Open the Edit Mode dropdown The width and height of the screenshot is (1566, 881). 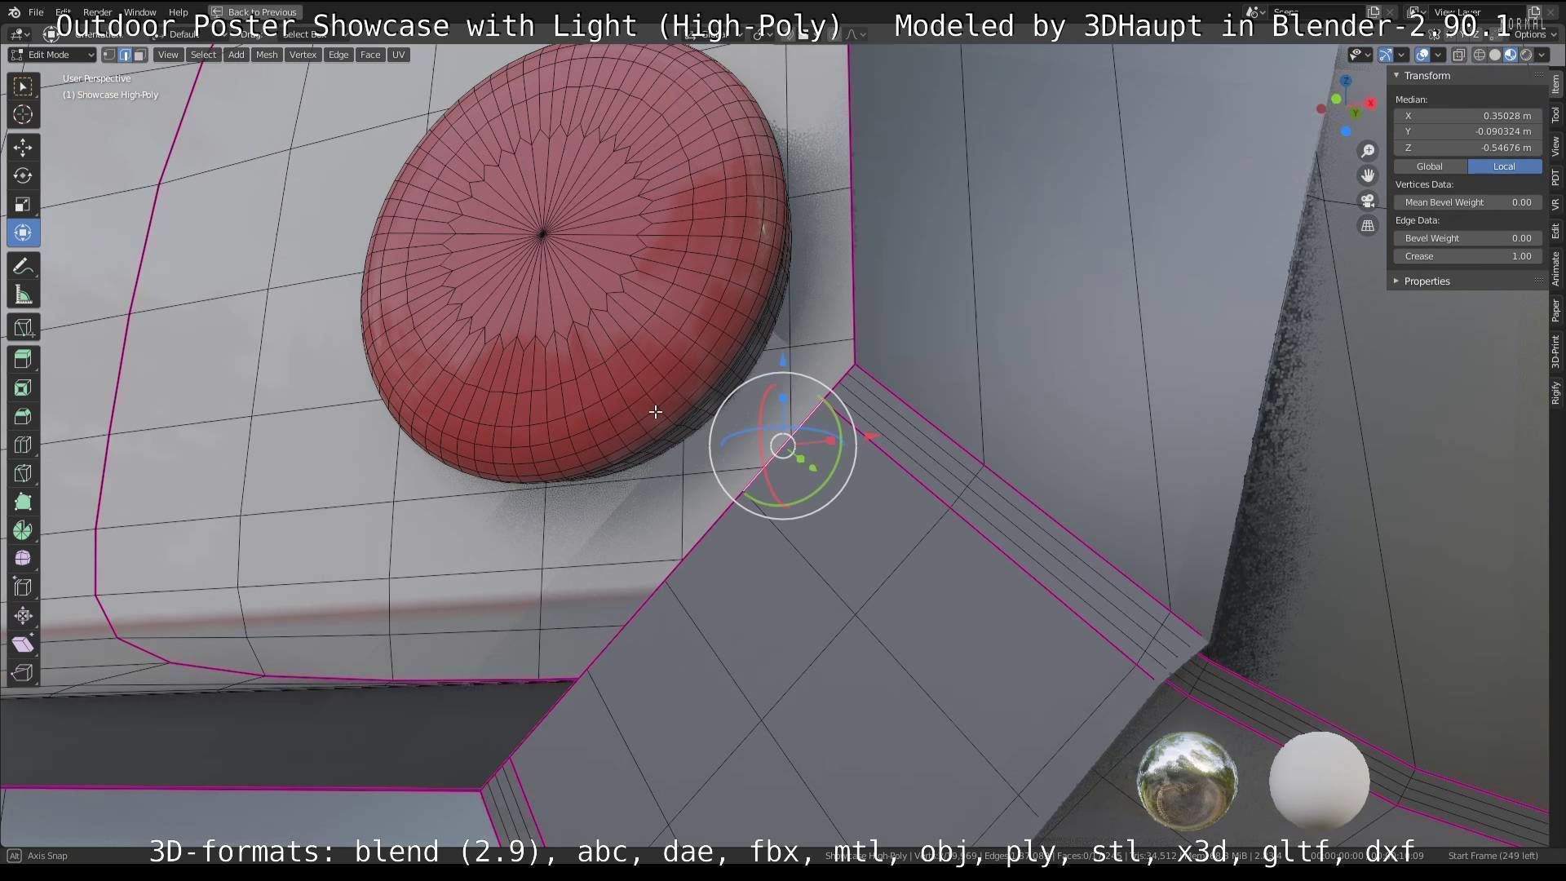(52, 55)
